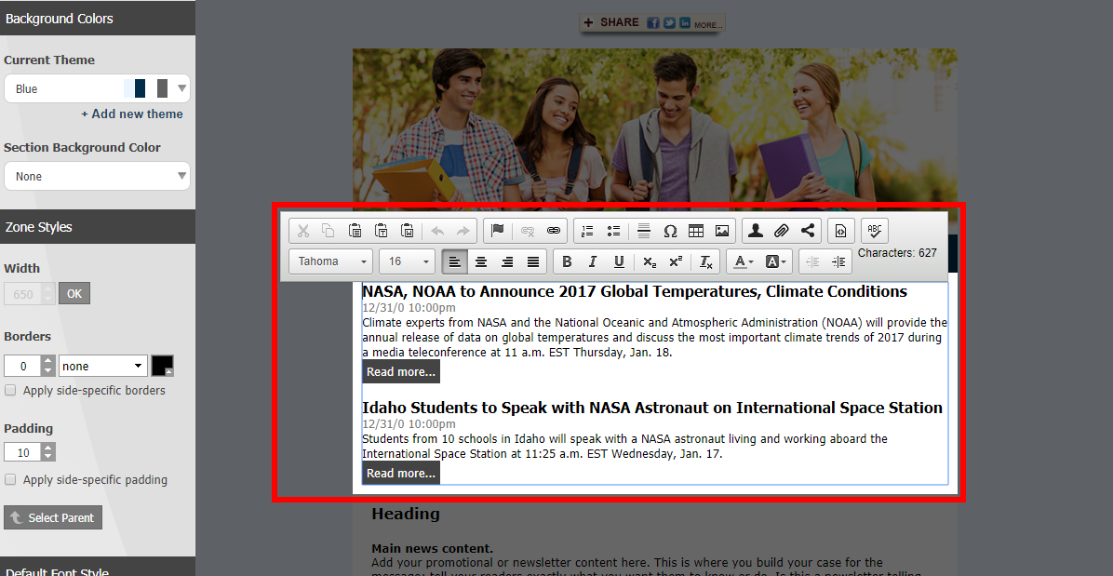Apply superscript formatting
The image size is (1113, 576).
coord(676,261)
